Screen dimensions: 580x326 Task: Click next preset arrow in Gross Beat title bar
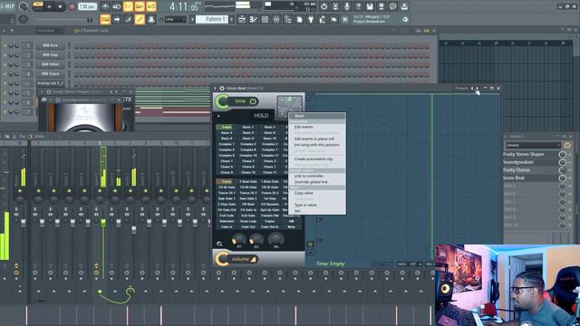478,89
